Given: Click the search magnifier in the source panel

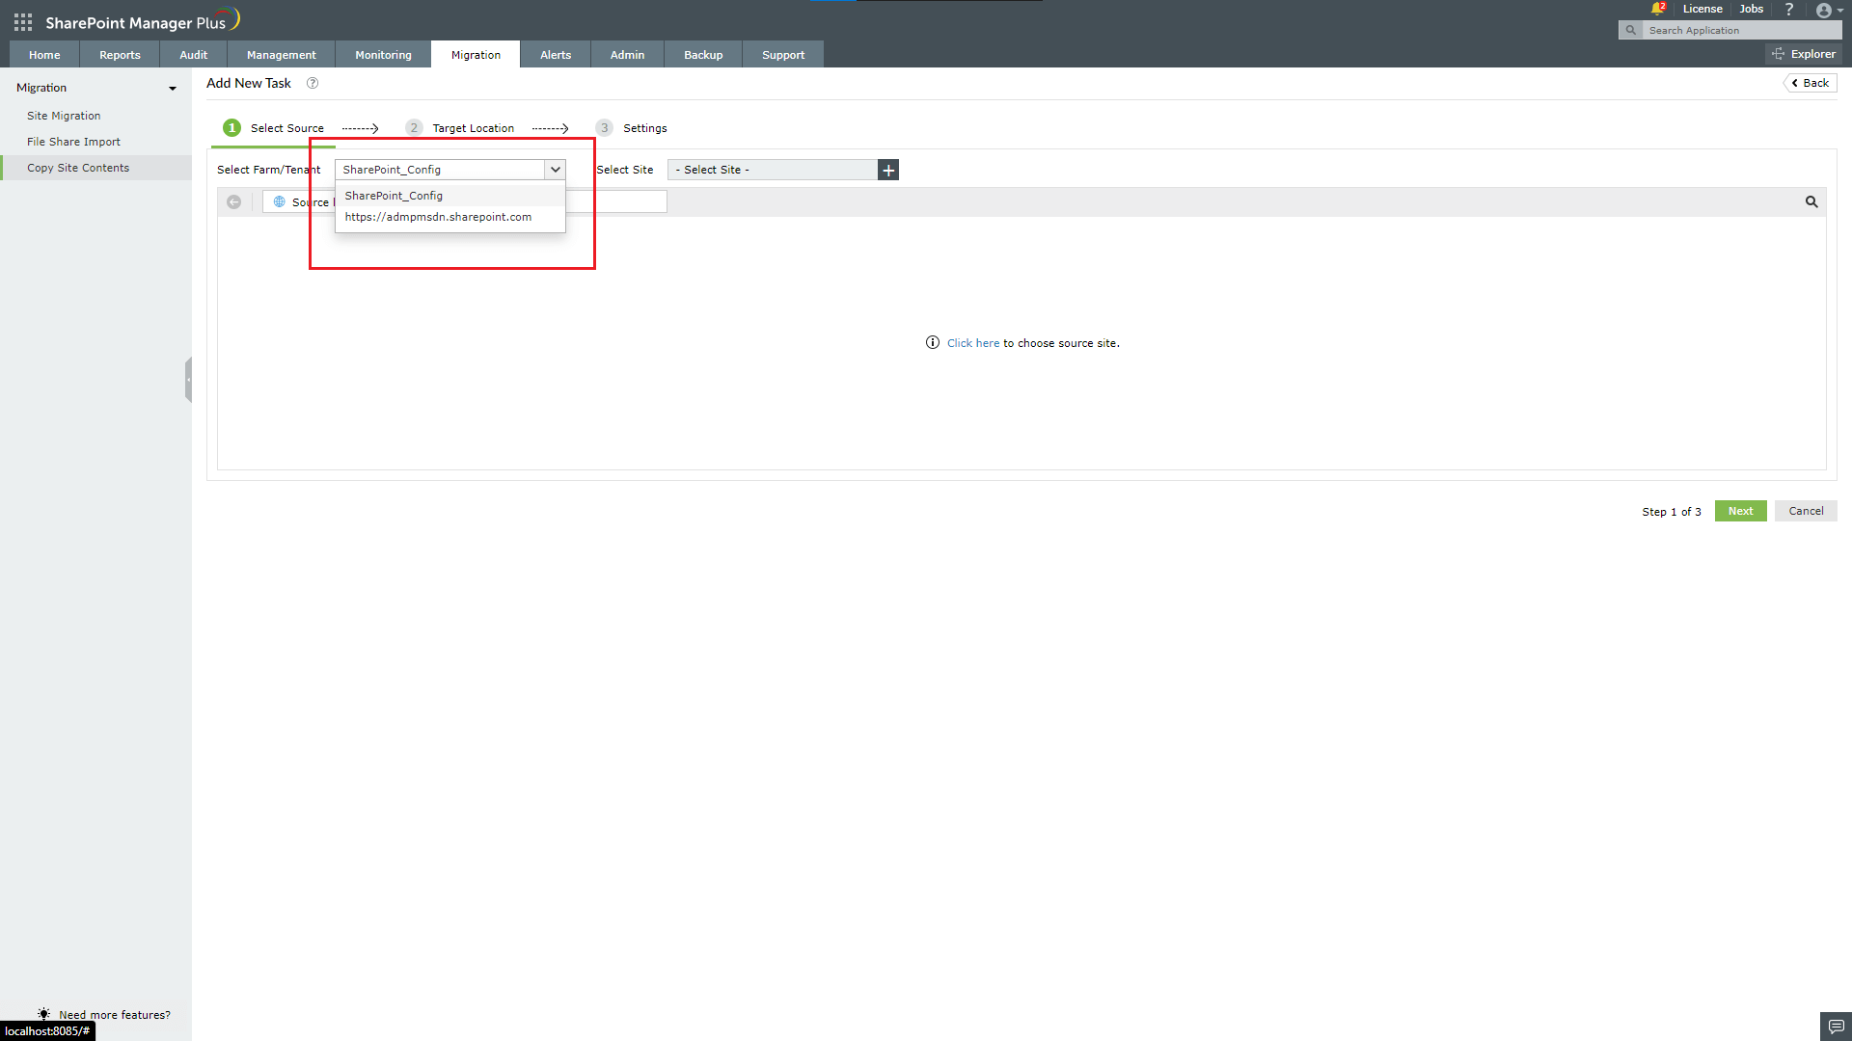Looking at the screenshot, I should click(x=1811, y=201).
